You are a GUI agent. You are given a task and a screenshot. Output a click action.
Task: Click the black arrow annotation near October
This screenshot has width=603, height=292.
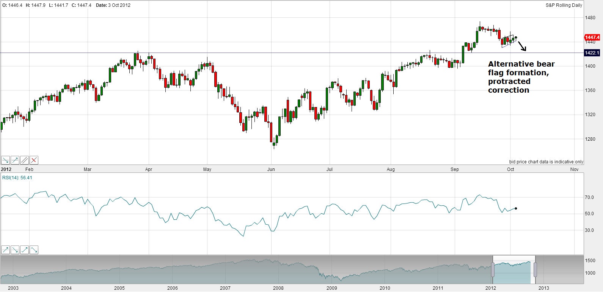(x=522, y=46)
